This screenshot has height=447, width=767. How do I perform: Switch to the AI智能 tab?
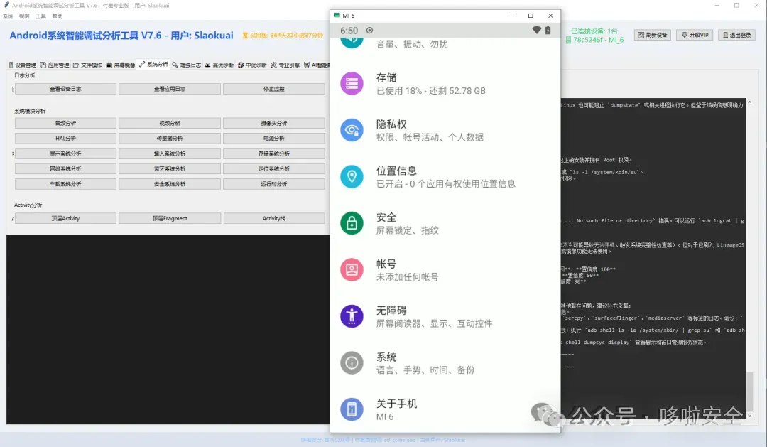tap(317, 65)
